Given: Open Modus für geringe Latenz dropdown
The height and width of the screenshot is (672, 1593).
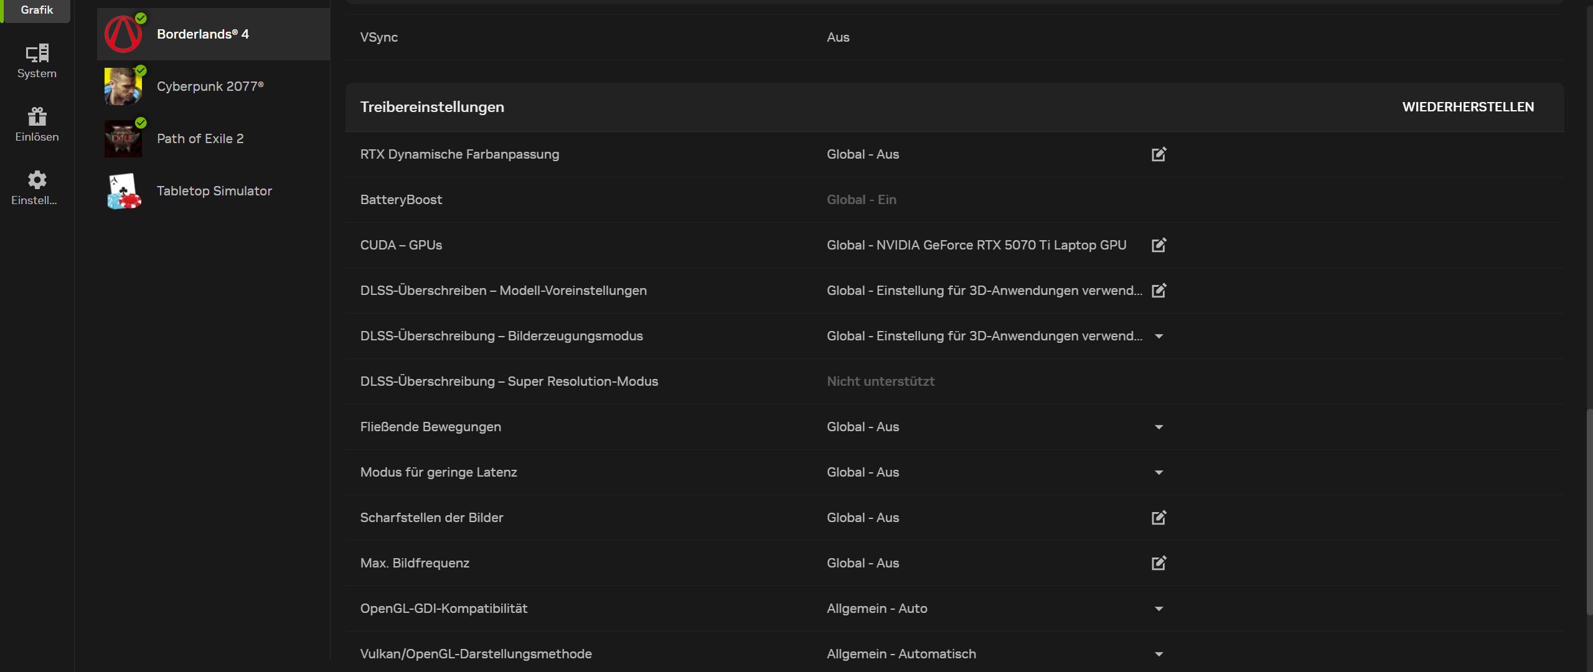Looking at the screenshot, I should [1158, 473].
